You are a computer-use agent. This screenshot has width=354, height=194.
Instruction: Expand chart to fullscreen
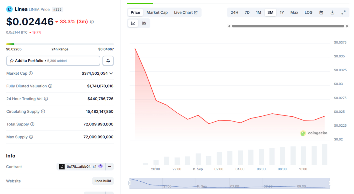pos(343,12)
